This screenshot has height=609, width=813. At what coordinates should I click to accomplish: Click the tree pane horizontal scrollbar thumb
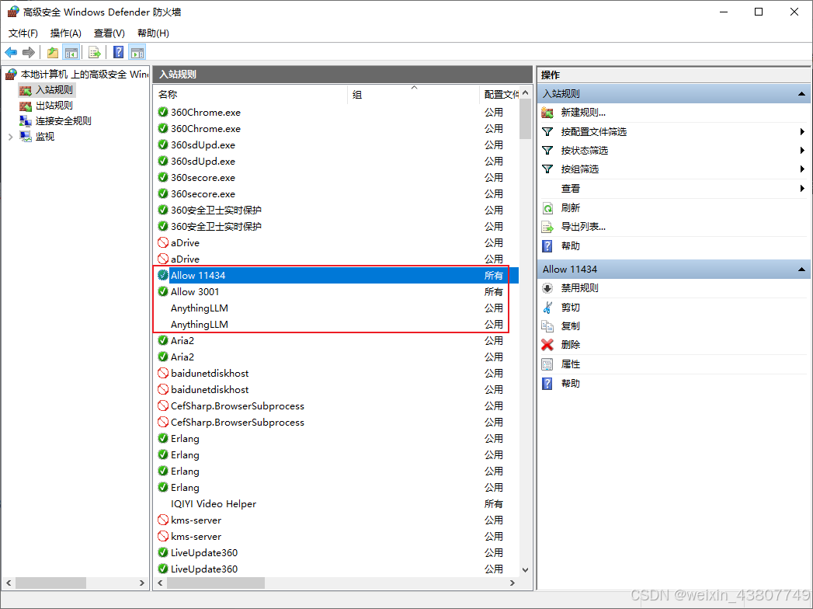[x=50, y=583]
